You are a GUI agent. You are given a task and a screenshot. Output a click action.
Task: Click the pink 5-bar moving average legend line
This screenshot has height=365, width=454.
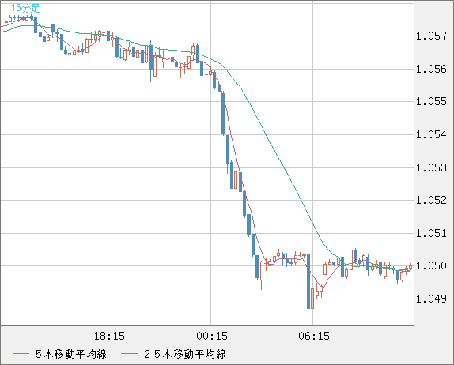coord(21,354)
